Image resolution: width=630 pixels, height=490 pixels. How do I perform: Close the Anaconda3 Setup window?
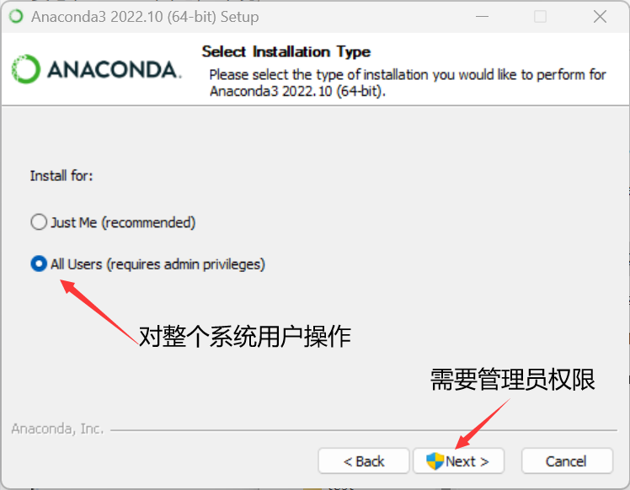600,17
